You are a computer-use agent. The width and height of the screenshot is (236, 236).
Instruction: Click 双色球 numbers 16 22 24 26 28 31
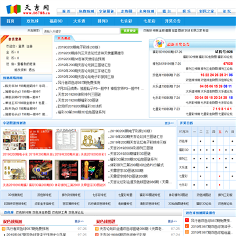point(214,75)
